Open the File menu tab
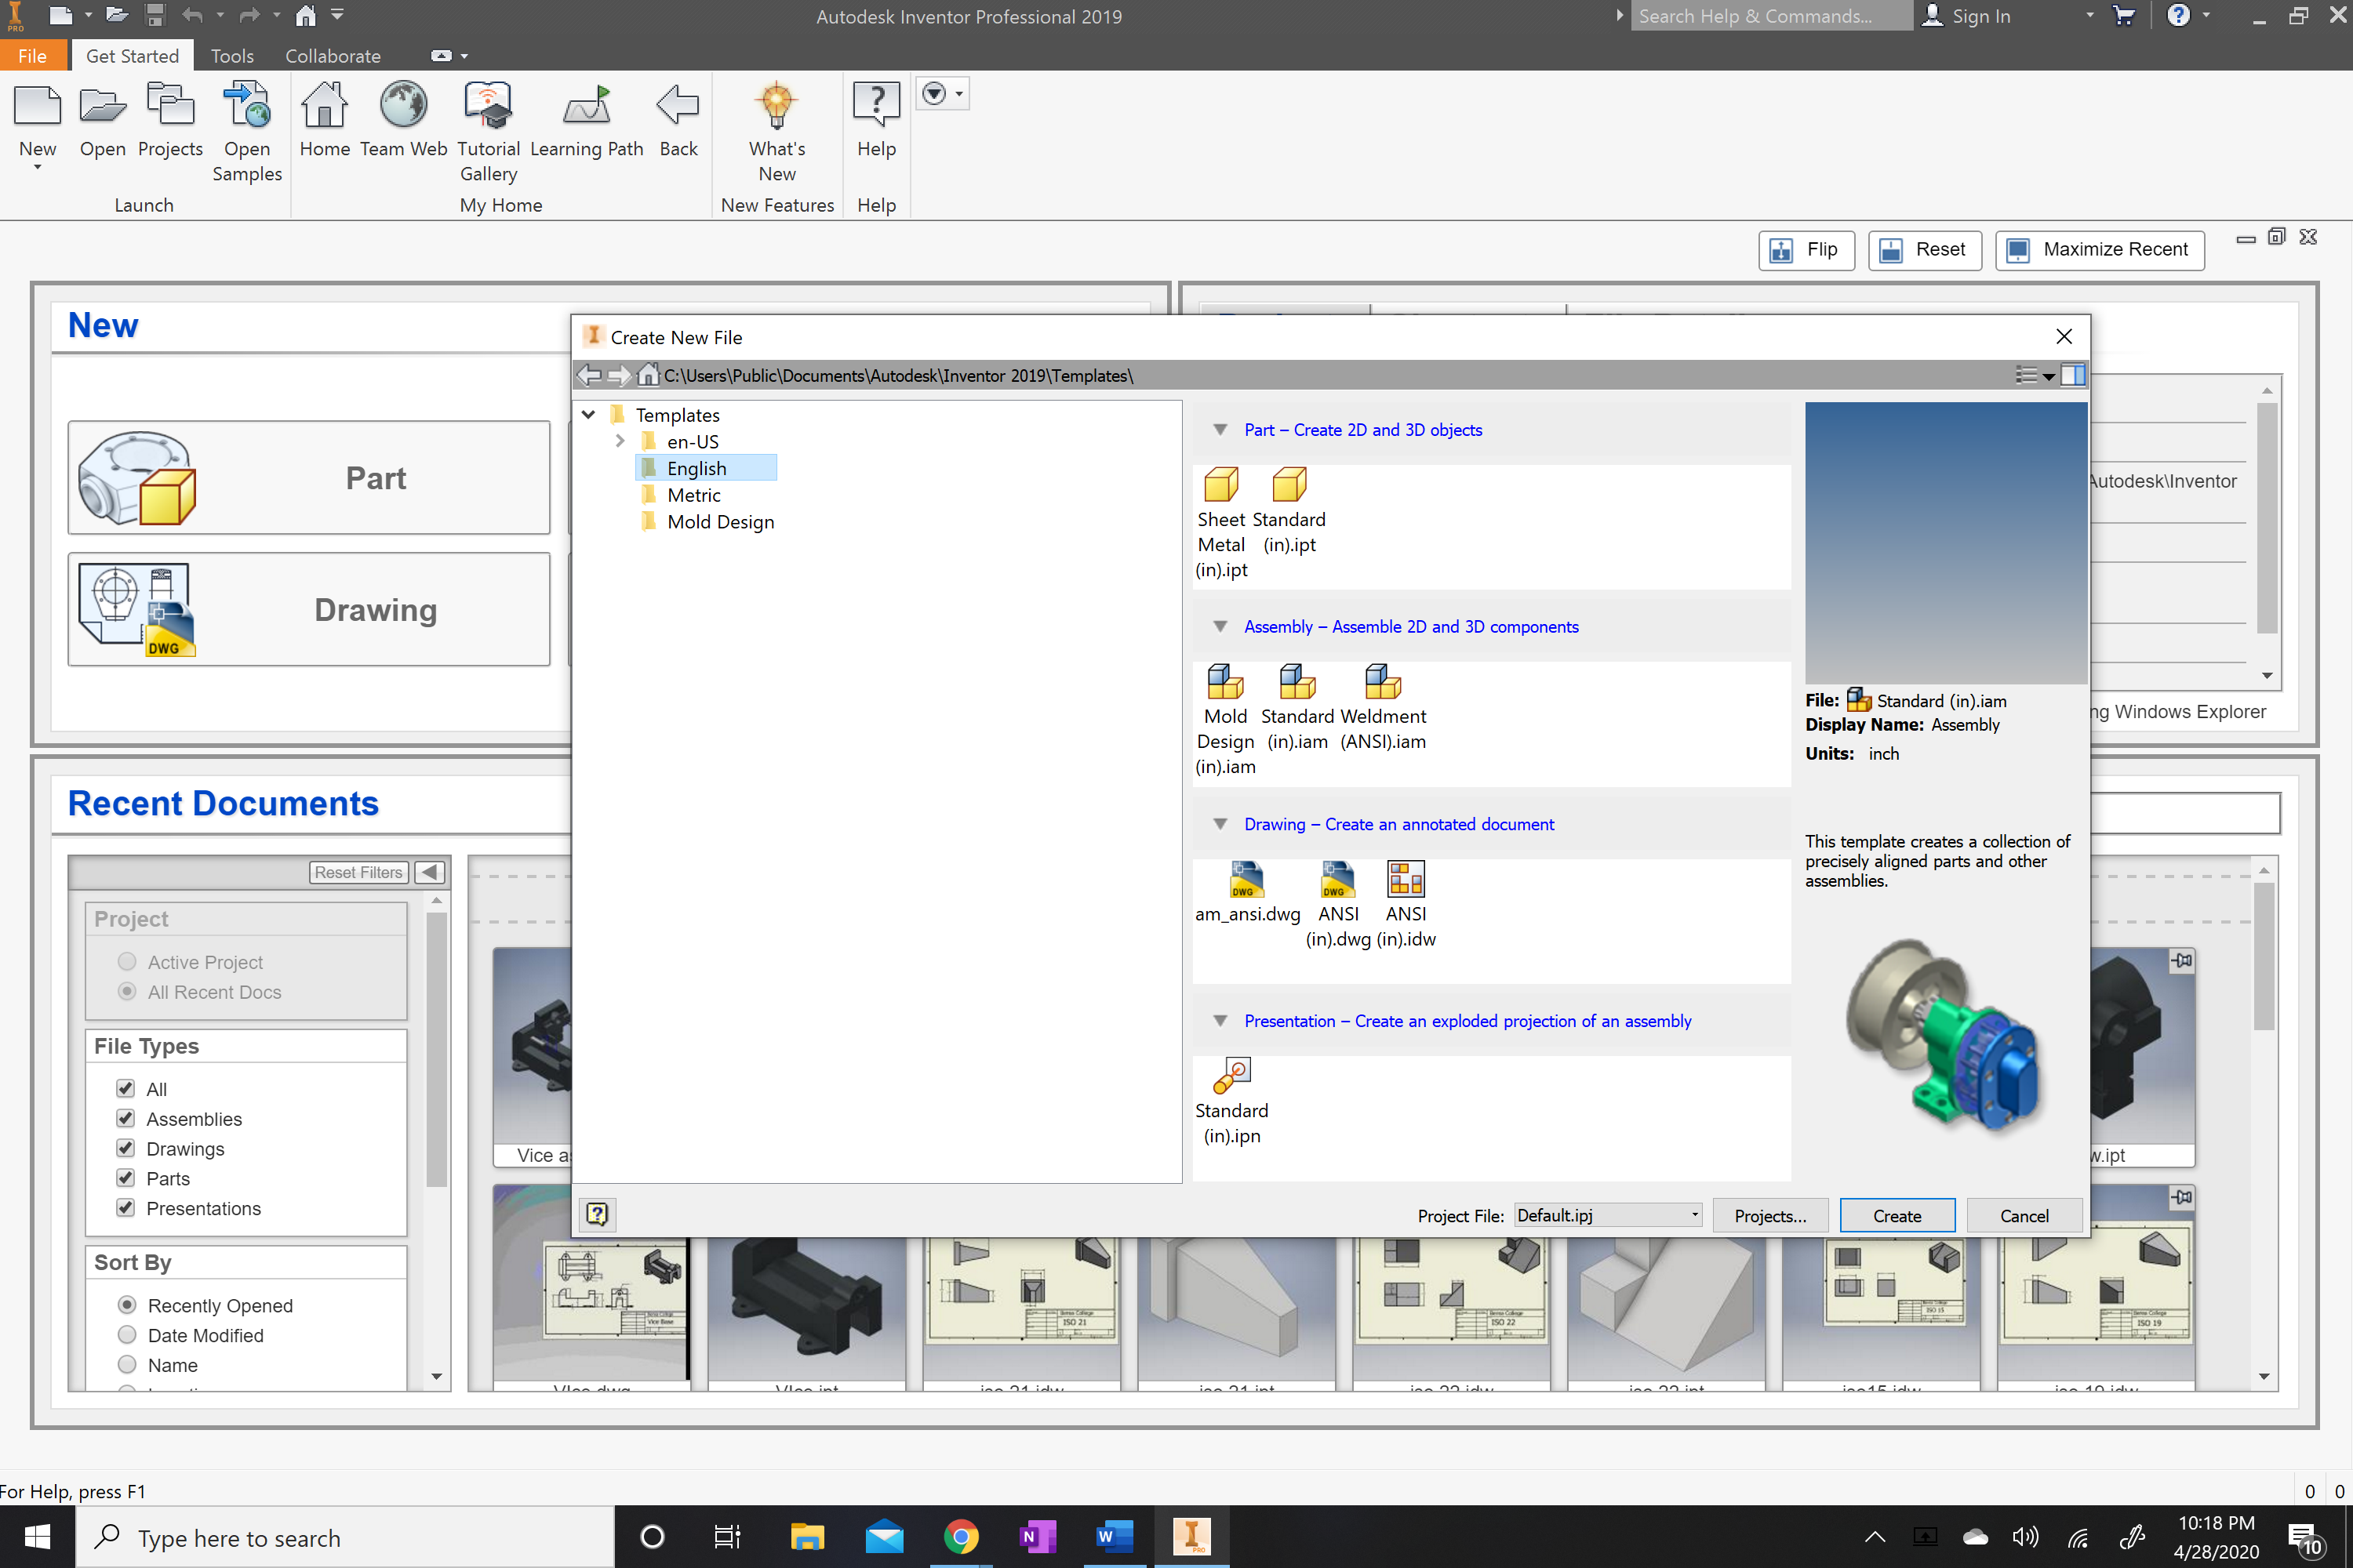The height and width of the screenshot is (1568, 2353). [32, 56]
